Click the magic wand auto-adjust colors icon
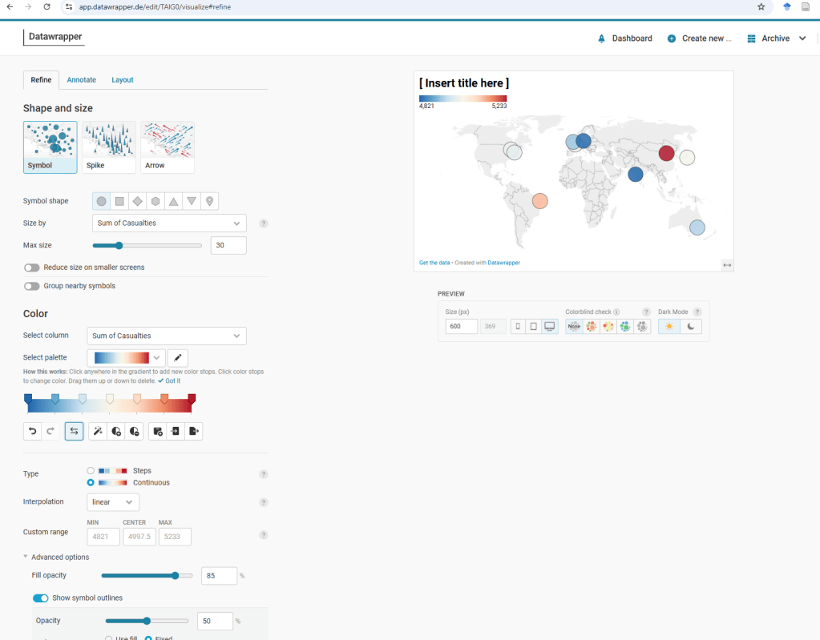 point(98,432)
